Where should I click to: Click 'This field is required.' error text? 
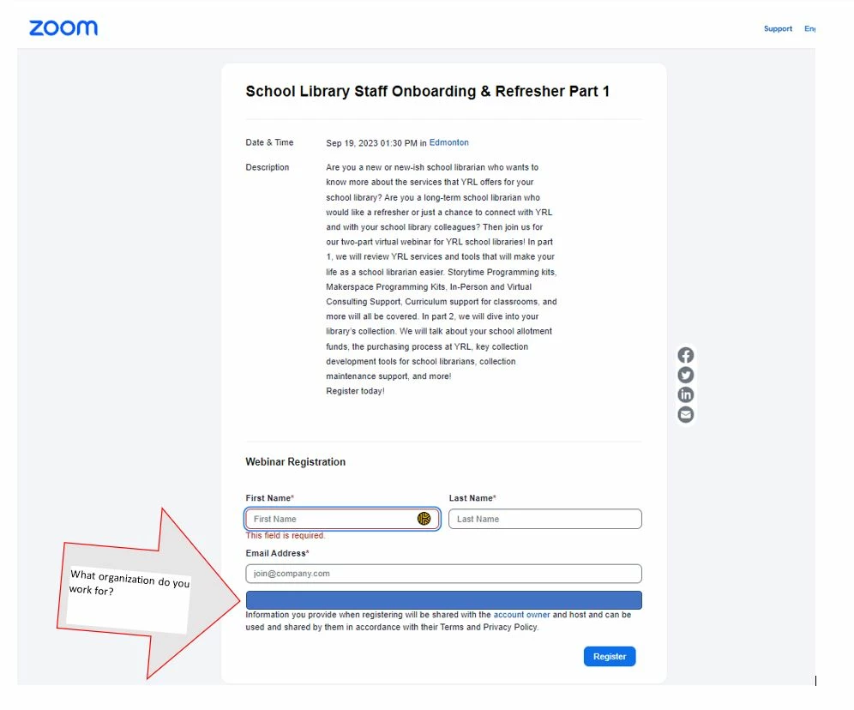coord(286,535)
